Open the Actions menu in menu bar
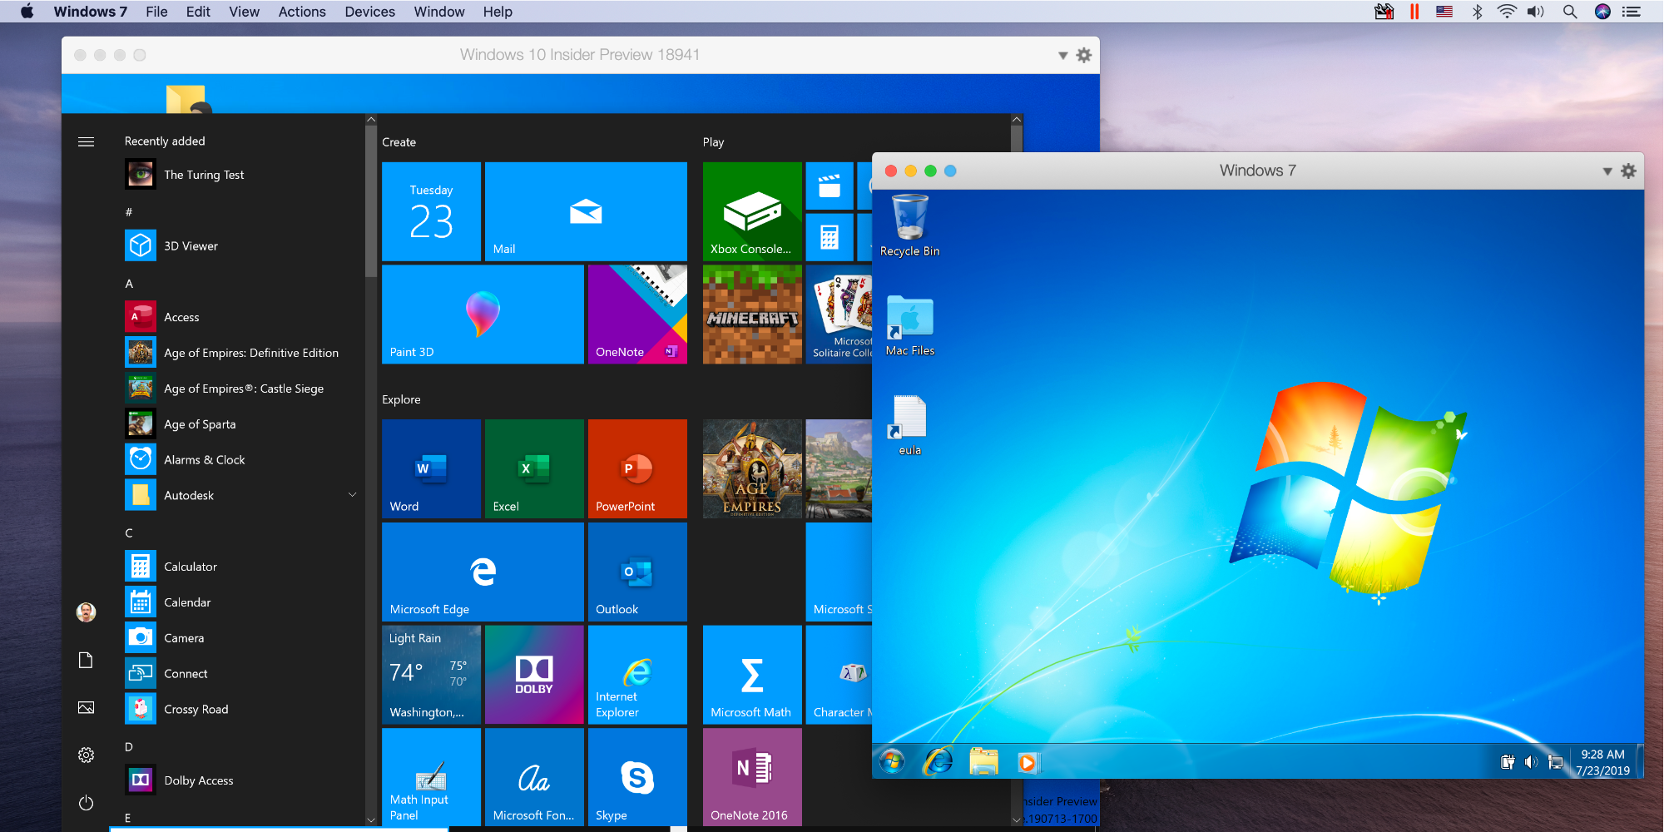 click(x=301, y=12)
